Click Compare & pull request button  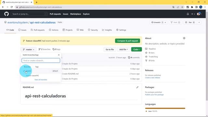click(x=127, y=41)
